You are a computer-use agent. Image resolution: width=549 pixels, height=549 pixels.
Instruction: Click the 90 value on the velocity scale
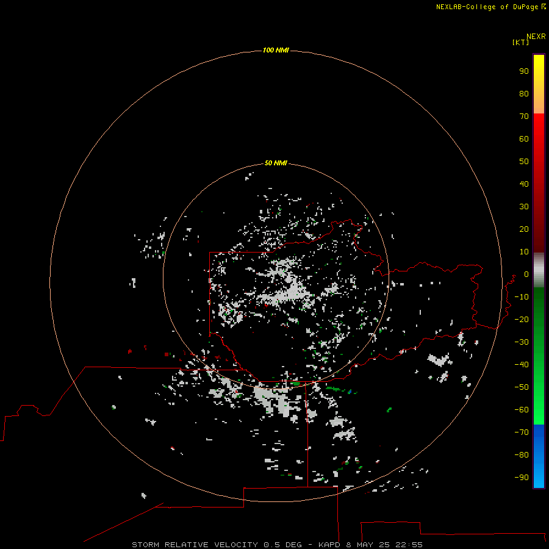pyautogui.click(x=524, y=71)
